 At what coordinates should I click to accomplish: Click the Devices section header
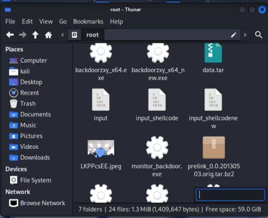(x=16, y=169)
